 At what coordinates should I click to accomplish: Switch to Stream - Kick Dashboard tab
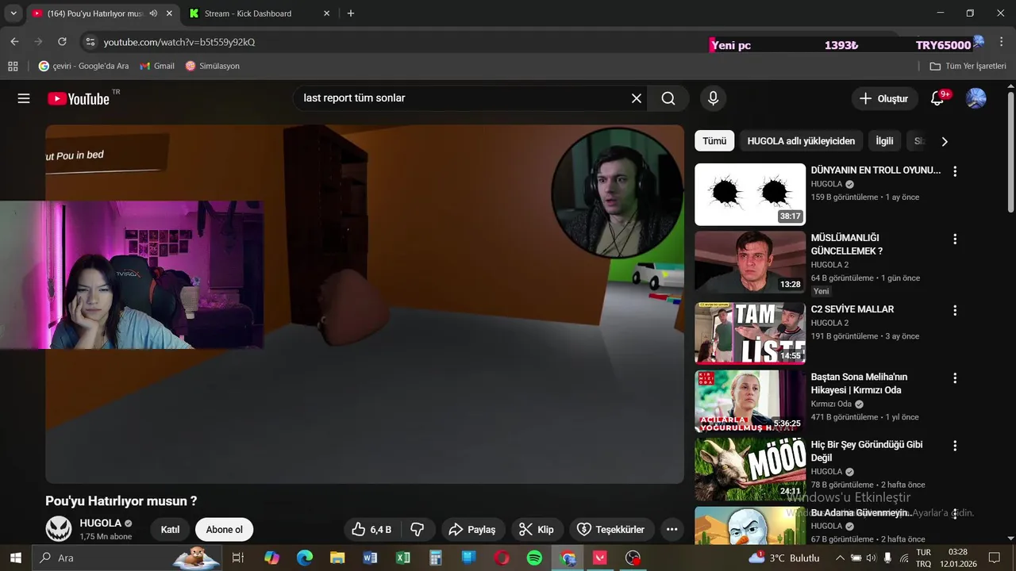click(x=248, y=13)
